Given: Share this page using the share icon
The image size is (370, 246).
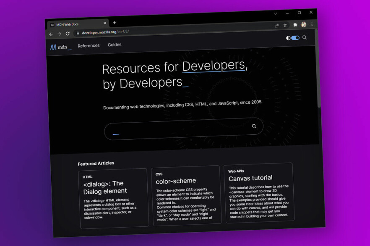Looking at the screenshot, I should (277, 26).
